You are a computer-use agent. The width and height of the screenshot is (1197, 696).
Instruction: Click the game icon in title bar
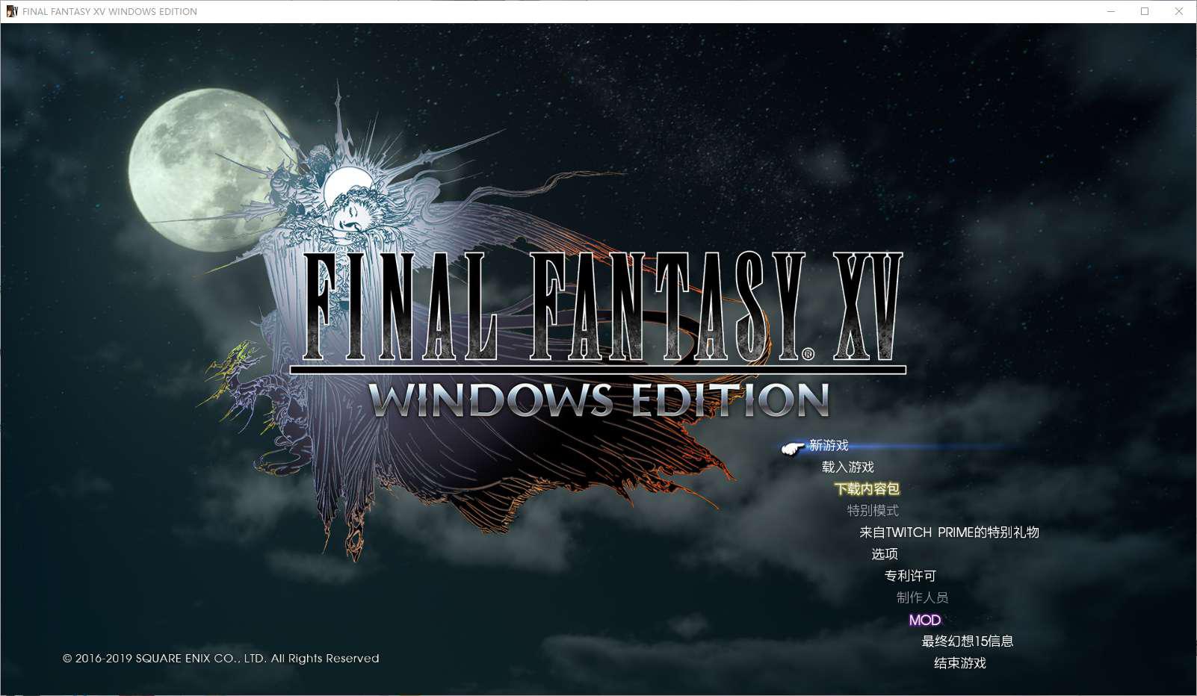click(12, 11)
